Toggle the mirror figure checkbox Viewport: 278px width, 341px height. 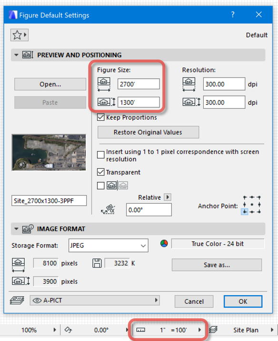click(101, 186)
